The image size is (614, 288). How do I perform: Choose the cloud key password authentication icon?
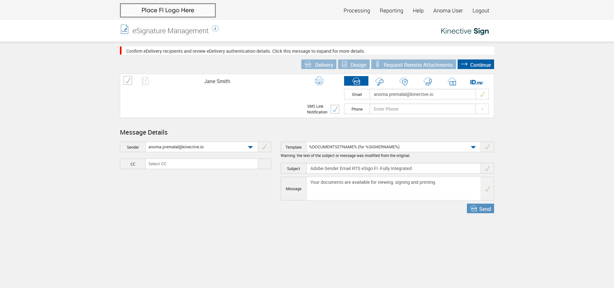[380, 82]
